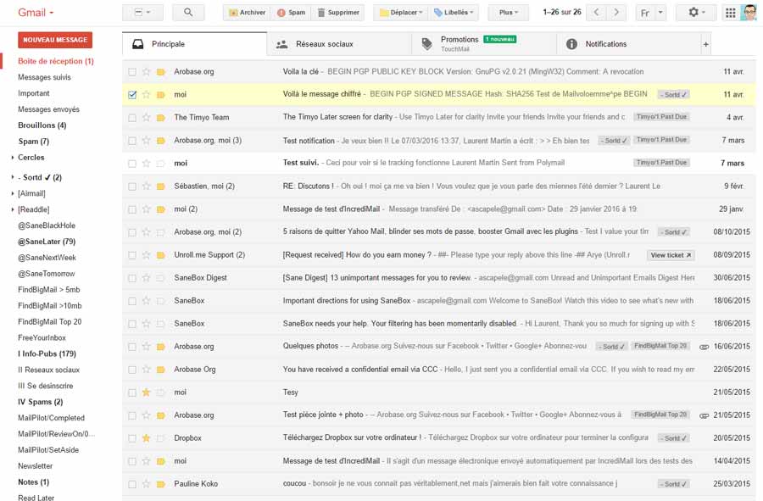The image size is (763, 501).
Task: Star the Arobase.org 'Voila la clé' email
Action: coord(146,72)
